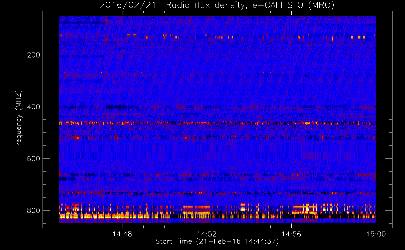Click the 200 frequency tick label
The width and height of the screenshot is (405, 250).
[x=33, y=55]
